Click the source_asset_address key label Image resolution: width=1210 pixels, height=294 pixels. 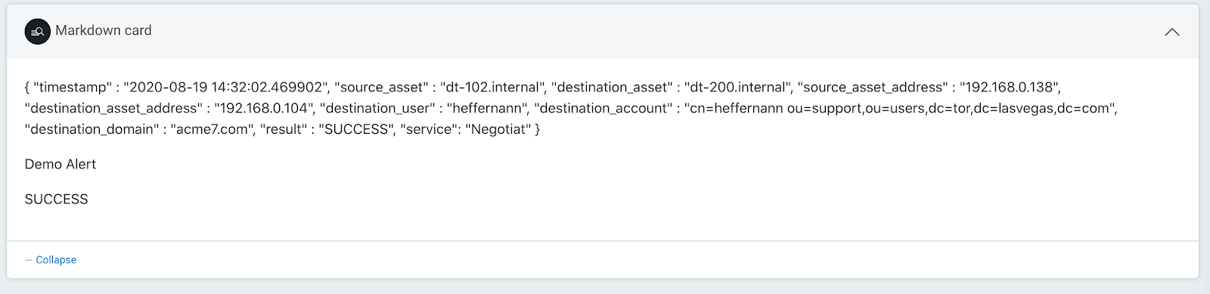coord(872,88)
